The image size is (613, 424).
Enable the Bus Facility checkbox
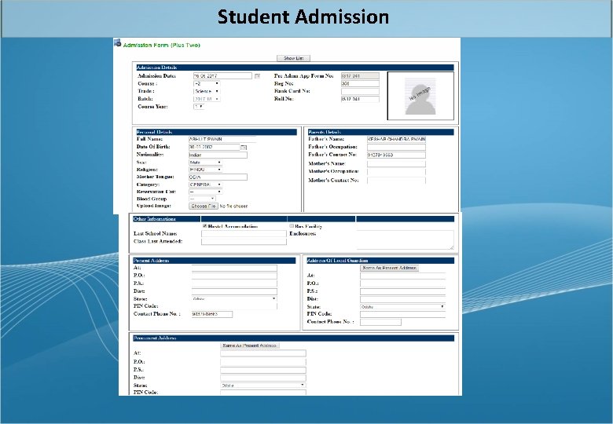[292, 226]
